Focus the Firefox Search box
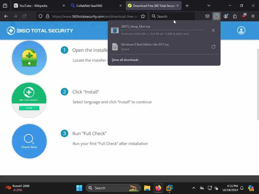 click(x=172, y=16)
